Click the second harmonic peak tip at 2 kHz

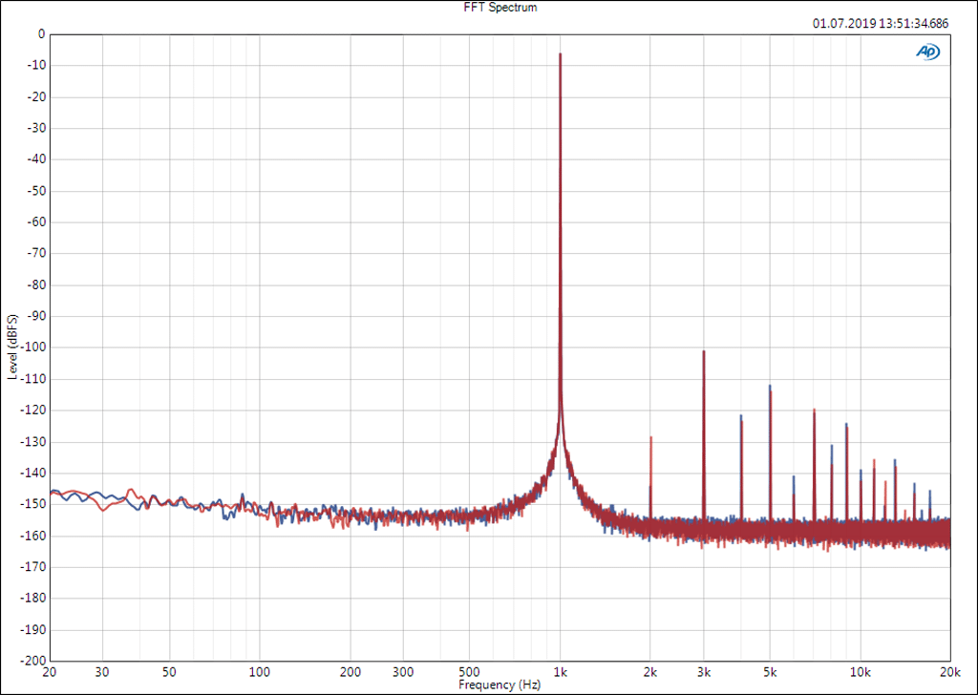coord(650,438)
